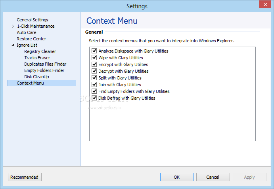The image size is (274, 189).
Task: Click Cancel to discard changes
Action: pyautogui.click(x=213, y=177)
